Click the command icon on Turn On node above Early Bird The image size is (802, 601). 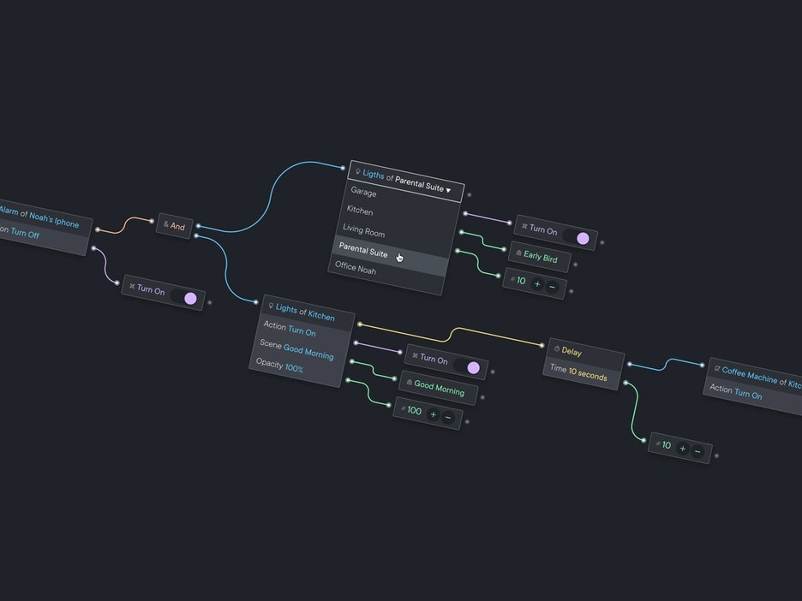tap(524, 225)
